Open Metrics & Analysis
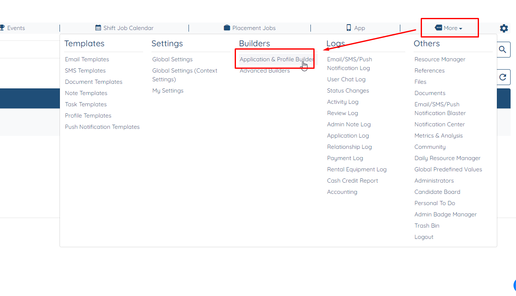516x296 pixels. 439,135
